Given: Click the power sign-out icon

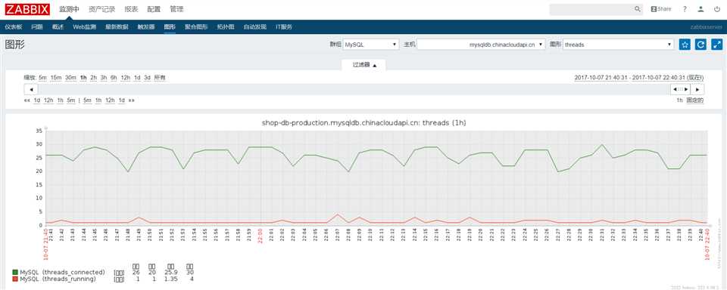Looking at the screenshot, I should tap(717, 9).
